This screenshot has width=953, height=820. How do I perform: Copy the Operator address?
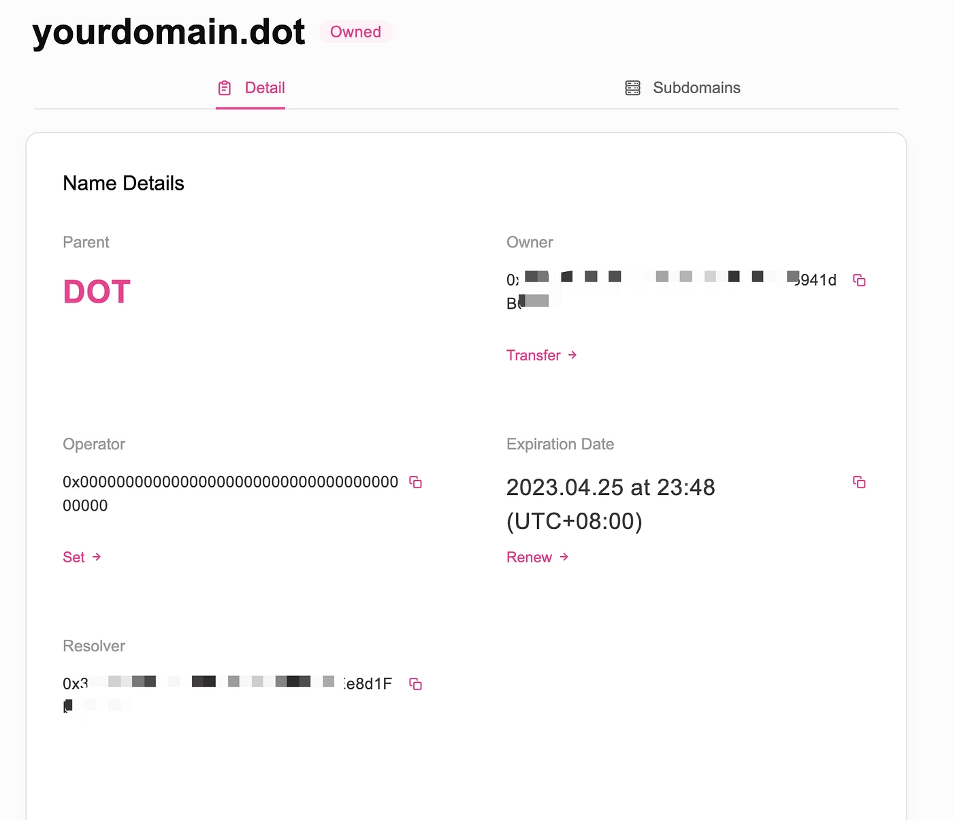pos(415,482)
